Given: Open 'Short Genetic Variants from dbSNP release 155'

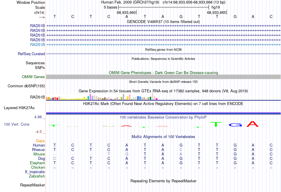Looking at the screenshot, I should [163, 82].
